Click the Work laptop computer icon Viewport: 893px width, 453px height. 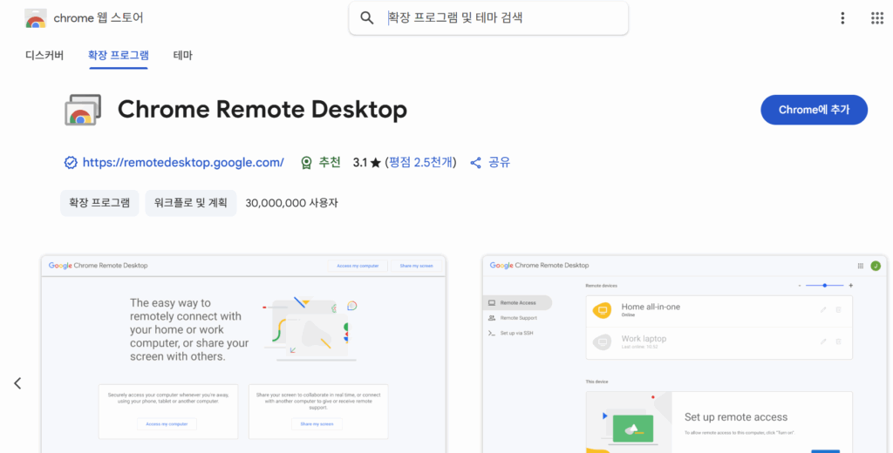click(602, 342)
